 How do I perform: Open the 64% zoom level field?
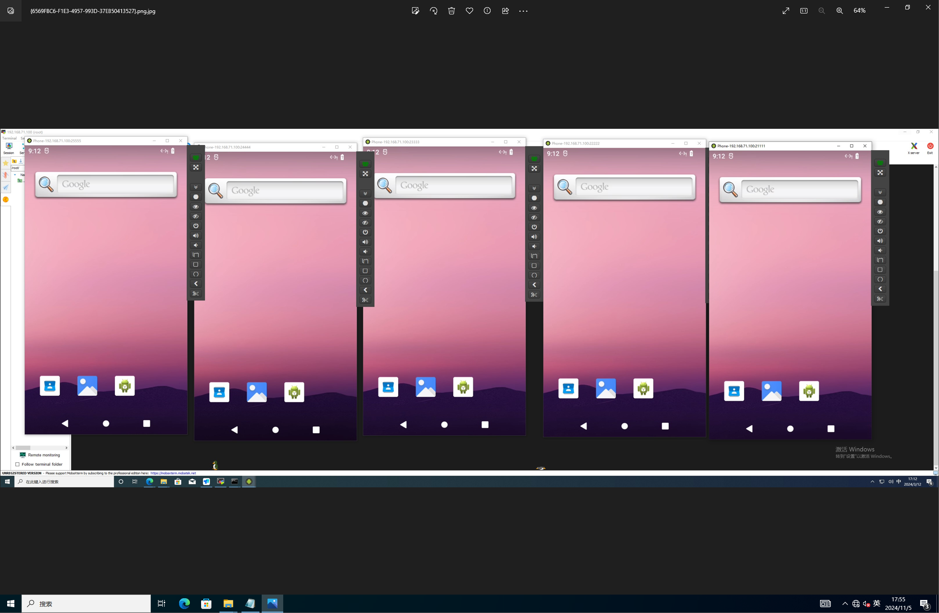click(860, 11)
